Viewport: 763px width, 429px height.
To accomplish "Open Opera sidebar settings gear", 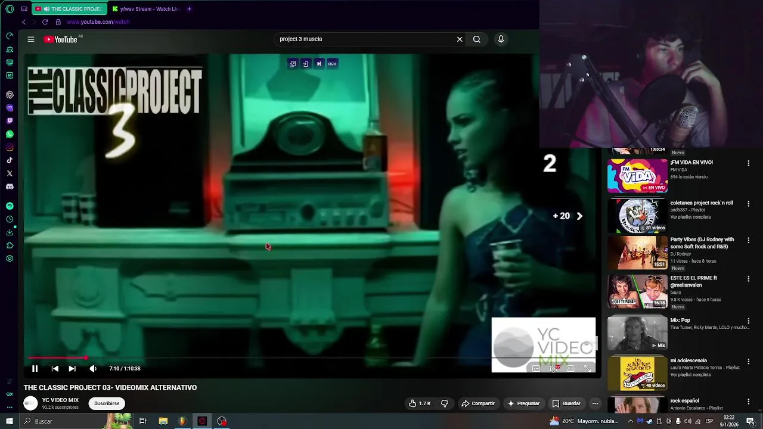I will [x=10, y=259].
